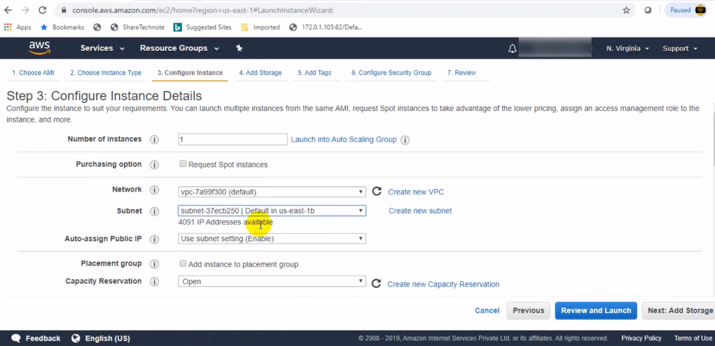This screenshot has height=346, width=715.
Task: Click Create new subnet link
Action: tap(420, 211)
